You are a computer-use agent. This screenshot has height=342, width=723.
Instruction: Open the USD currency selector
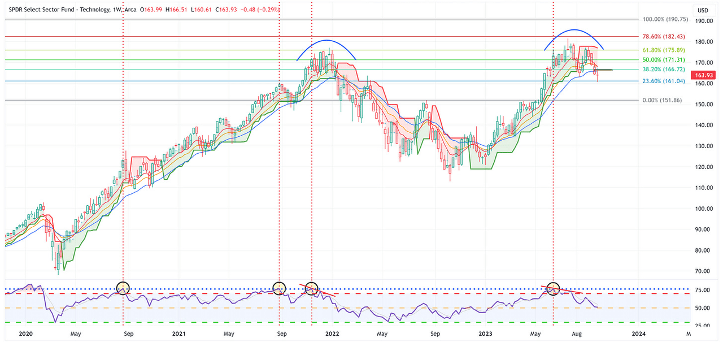click(703, 10)
